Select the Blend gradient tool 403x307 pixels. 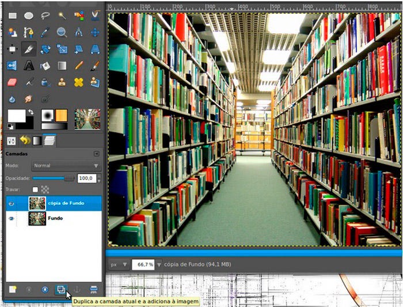click(x=62, y=66)
